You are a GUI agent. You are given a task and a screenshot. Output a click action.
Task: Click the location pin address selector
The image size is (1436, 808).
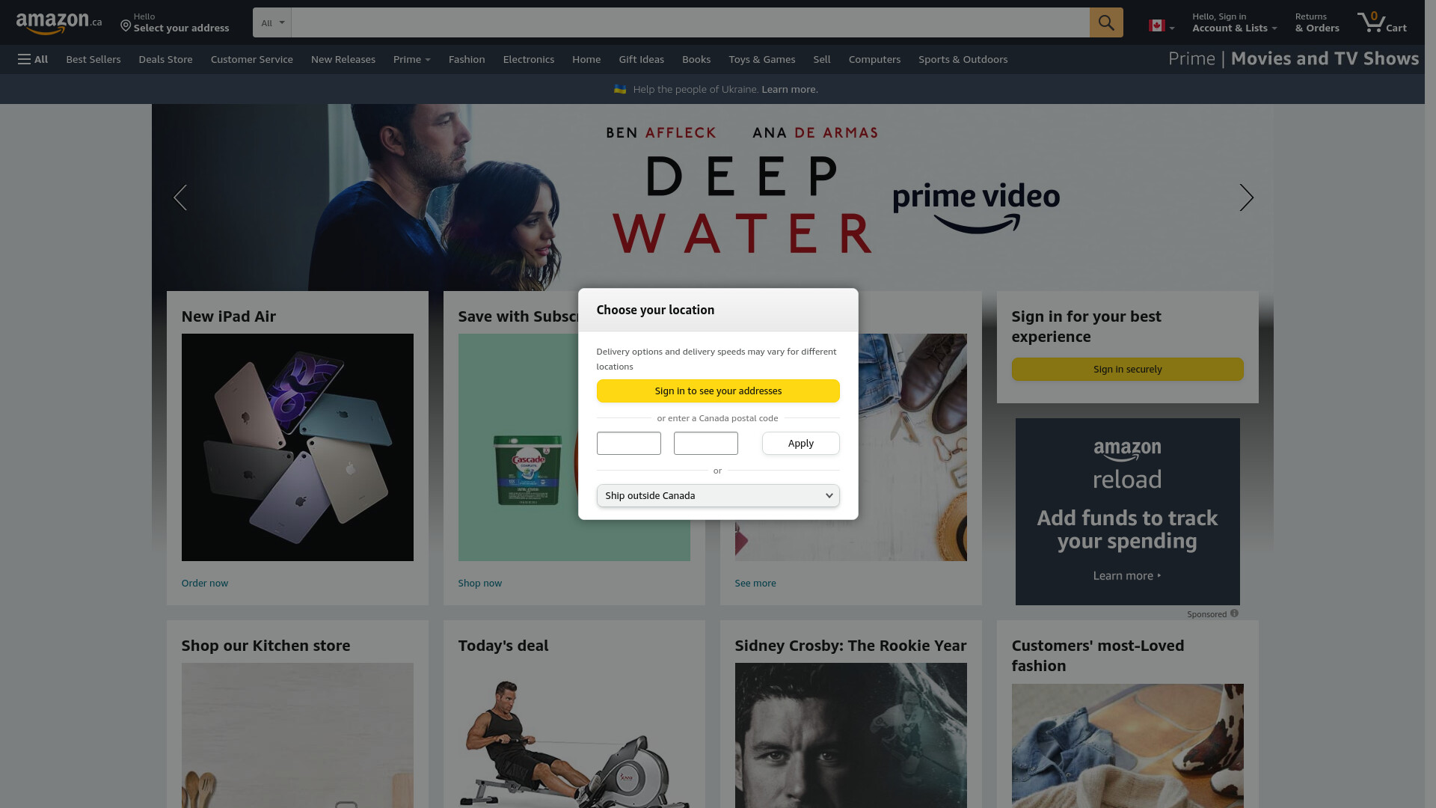pos(174,22)
